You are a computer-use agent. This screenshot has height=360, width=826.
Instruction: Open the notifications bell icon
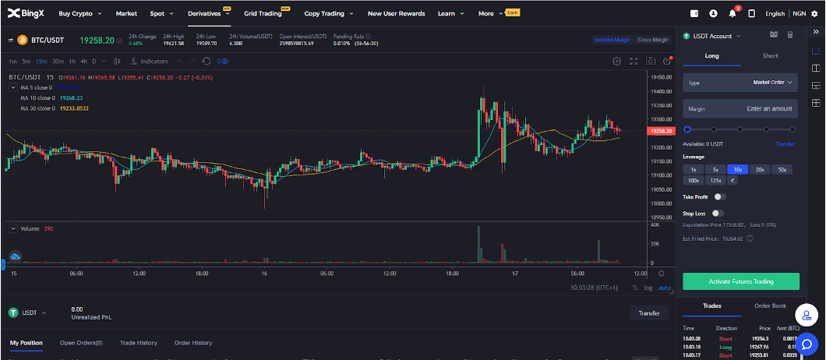tap(732, 13)
